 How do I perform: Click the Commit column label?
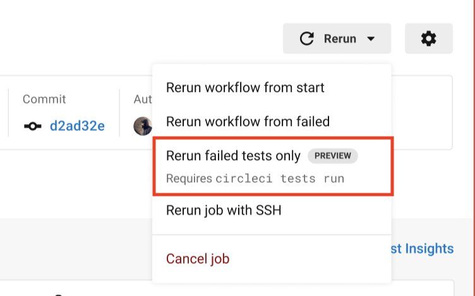coord(44,100)
